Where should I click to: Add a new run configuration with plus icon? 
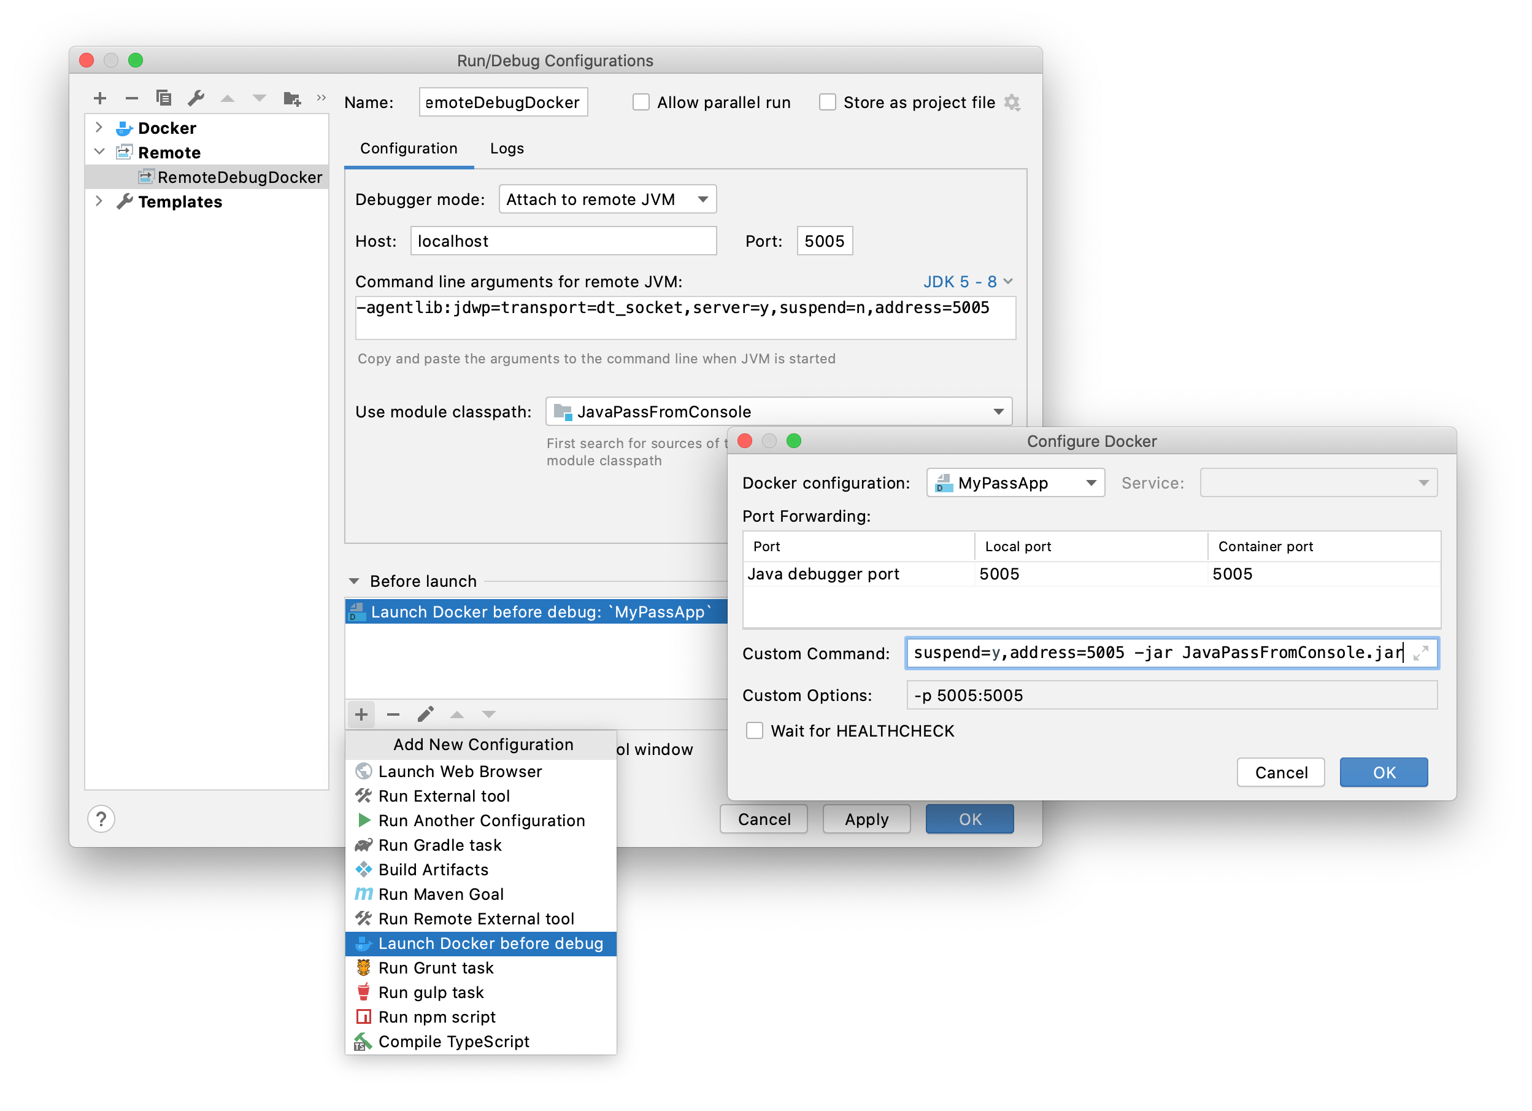100,98
